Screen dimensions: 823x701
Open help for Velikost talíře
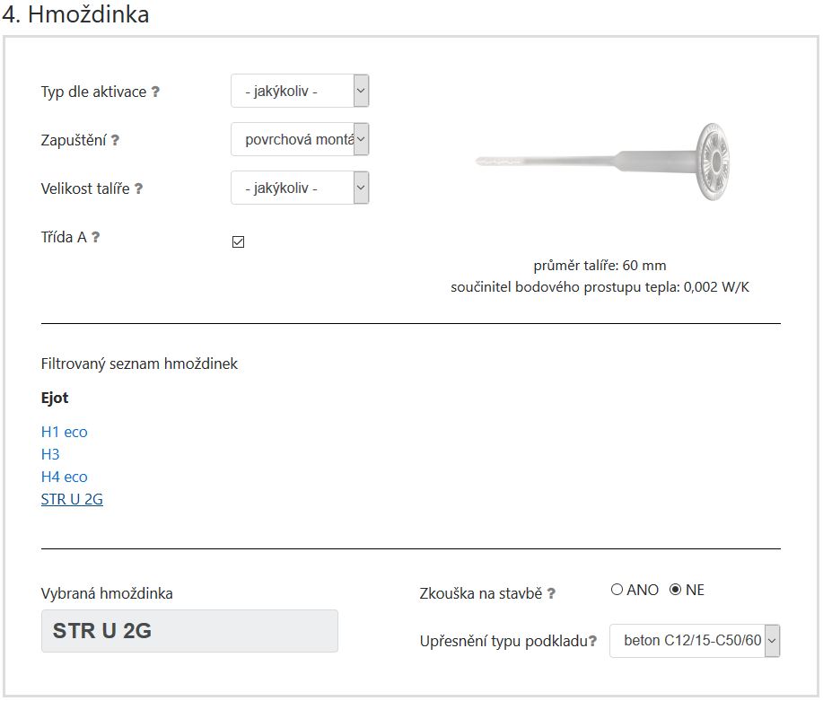(138, 188)
